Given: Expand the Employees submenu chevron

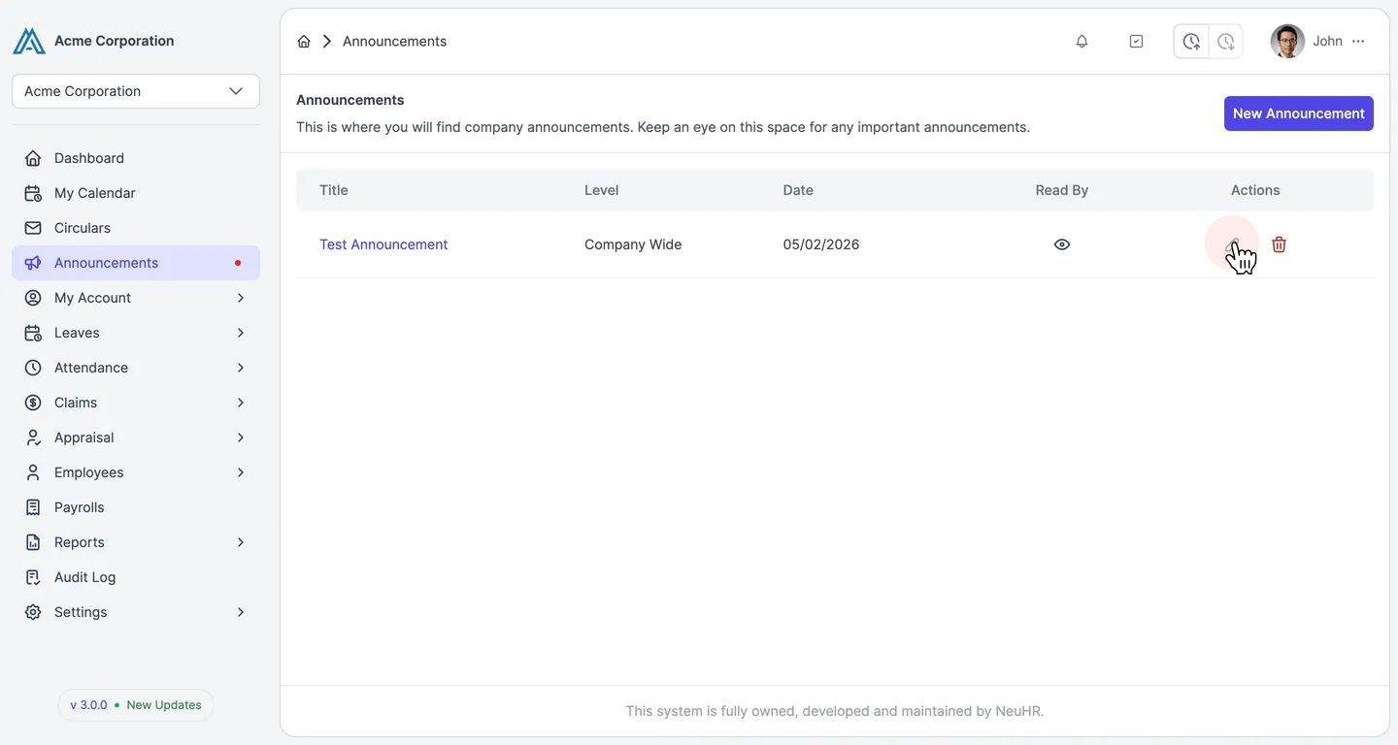Looking at the screenshot, I should 241,472.
